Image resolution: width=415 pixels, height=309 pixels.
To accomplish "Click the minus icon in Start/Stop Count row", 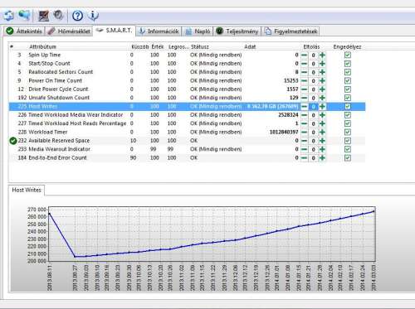I will [304, 64].
